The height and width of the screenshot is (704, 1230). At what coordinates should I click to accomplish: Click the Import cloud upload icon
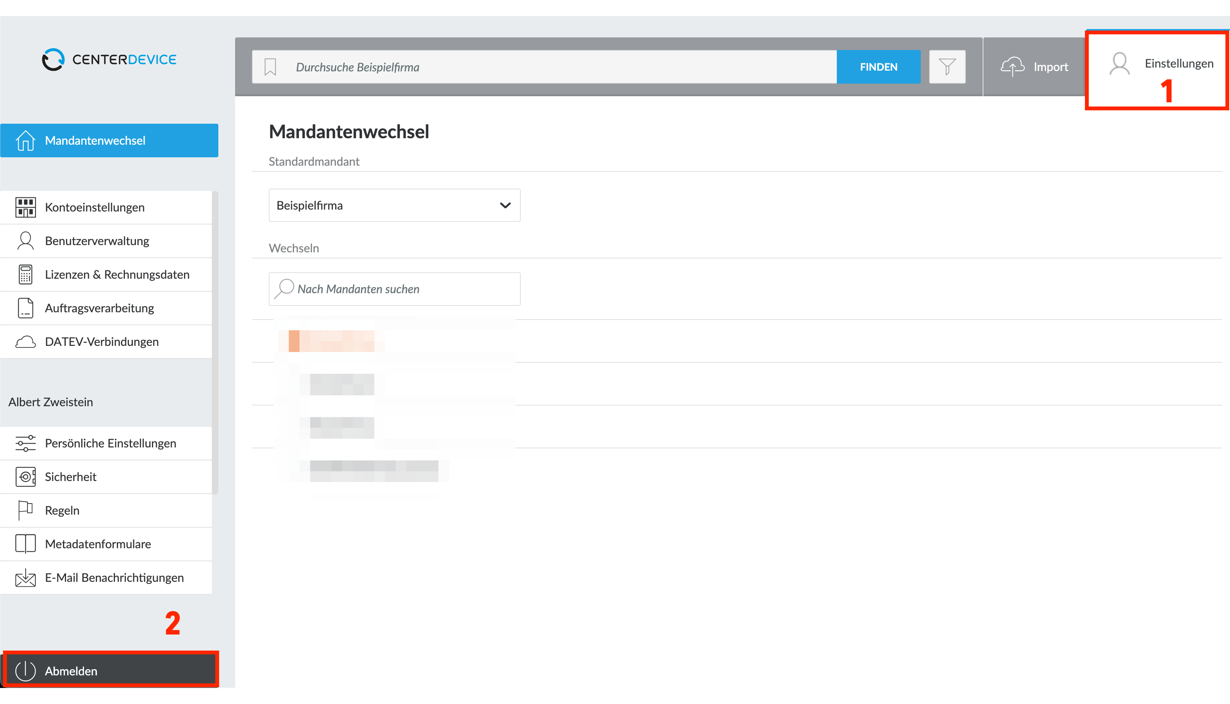point(1012,67)
